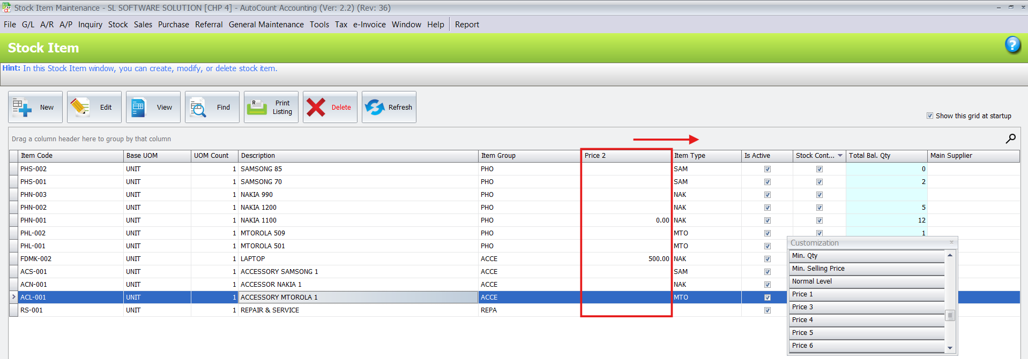Open the Stock menu
Screen dimensions: 1028x359
click(x=118, y=25)
